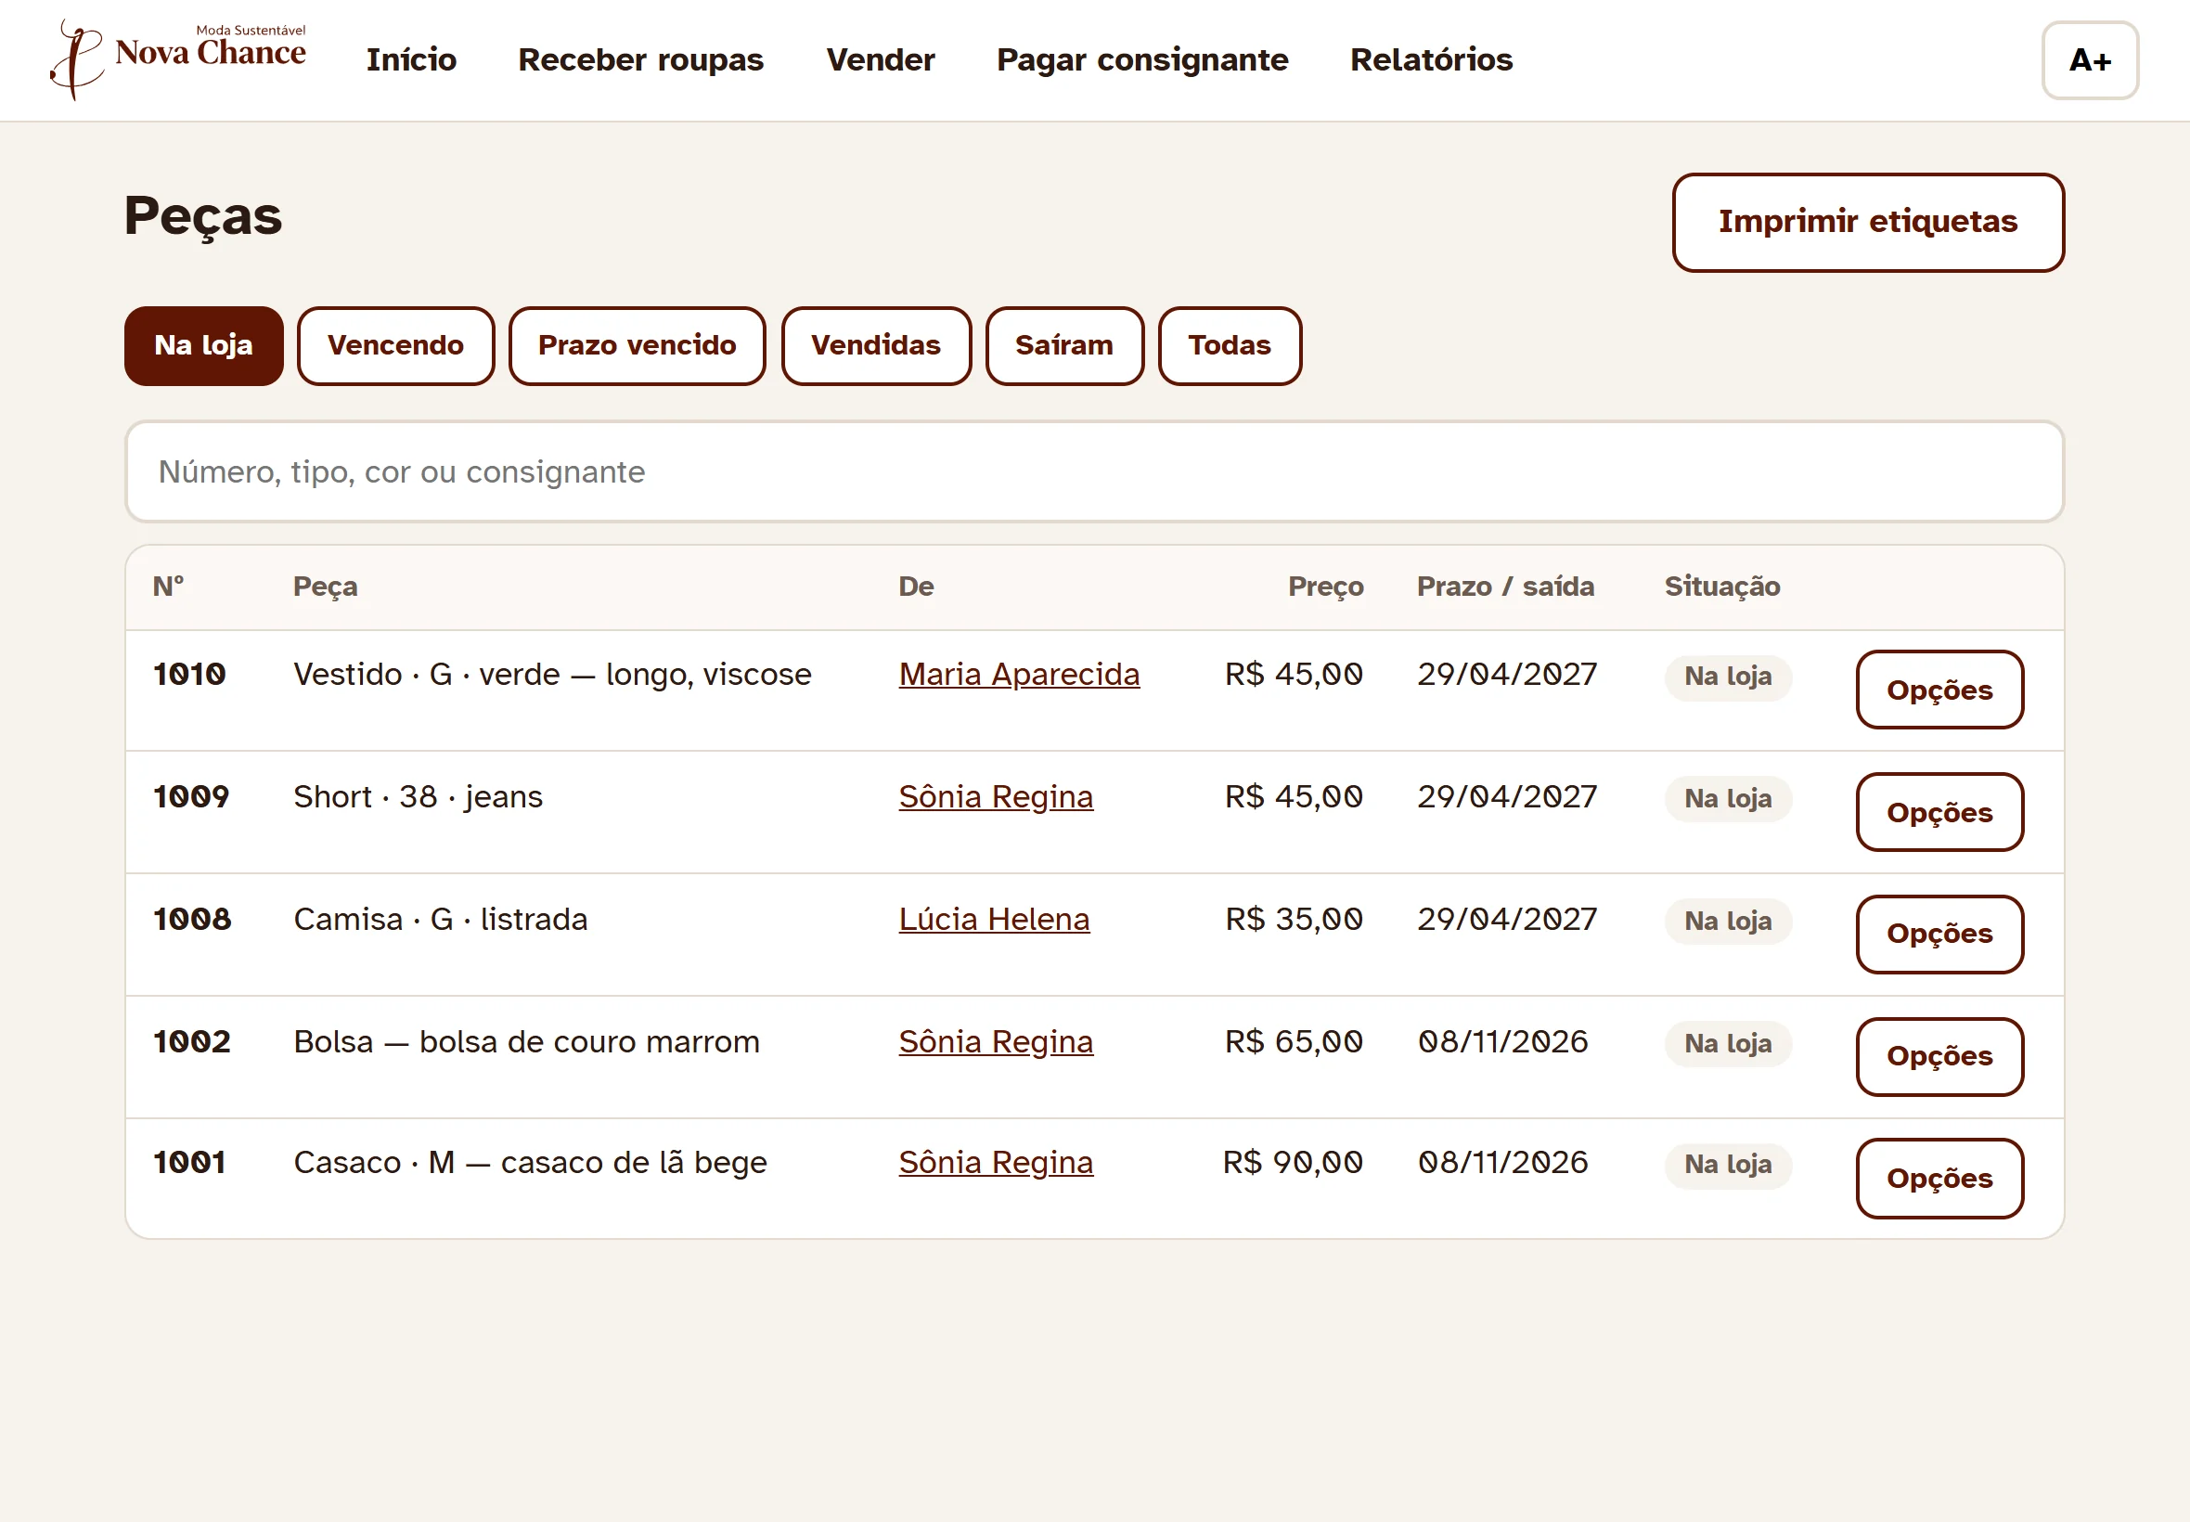Switch to the Vencendo filter

pos(395,345)
